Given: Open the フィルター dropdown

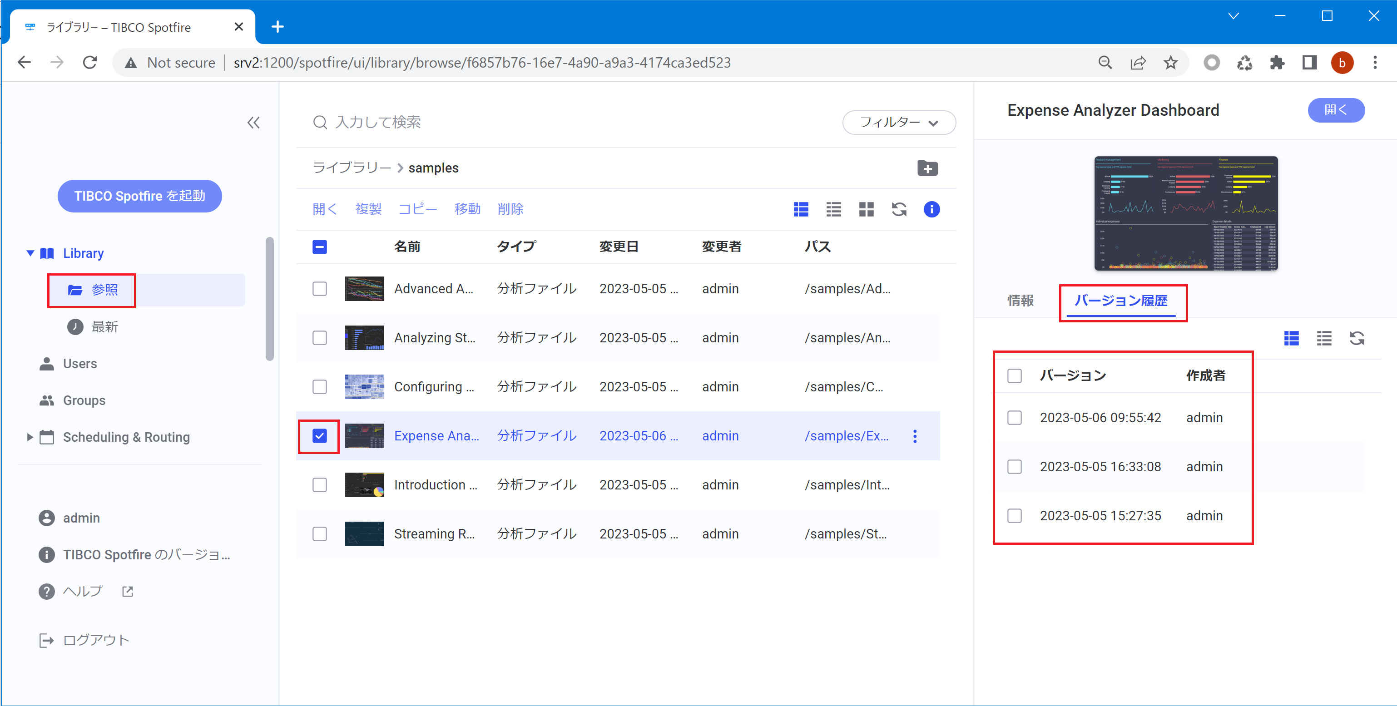Looking at the screenshot, I should coord(899,123).
